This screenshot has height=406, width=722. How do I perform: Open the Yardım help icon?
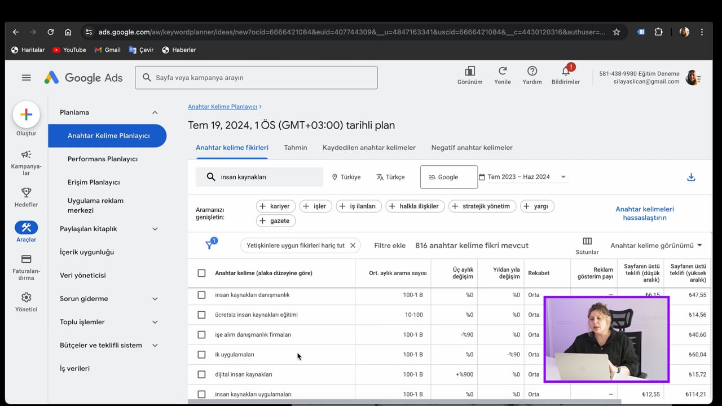coord(532,71)
